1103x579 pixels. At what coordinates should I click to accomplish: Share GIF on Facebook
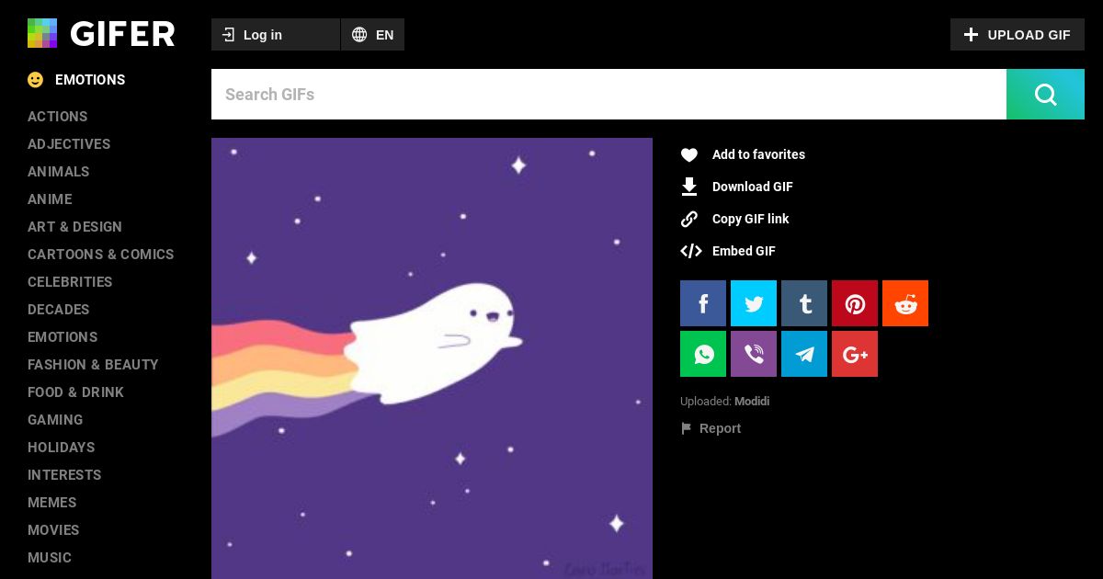click(703, 303)
